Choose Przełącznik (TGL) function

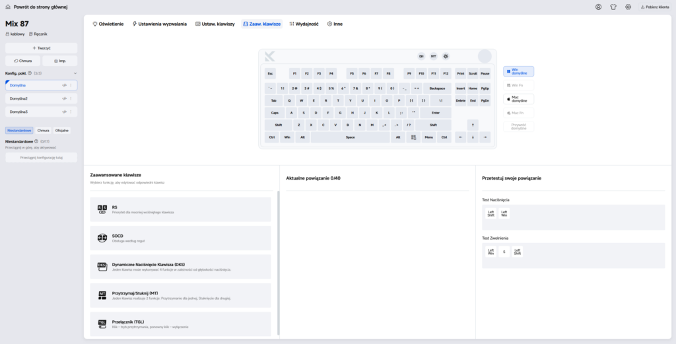click(181, 324)
